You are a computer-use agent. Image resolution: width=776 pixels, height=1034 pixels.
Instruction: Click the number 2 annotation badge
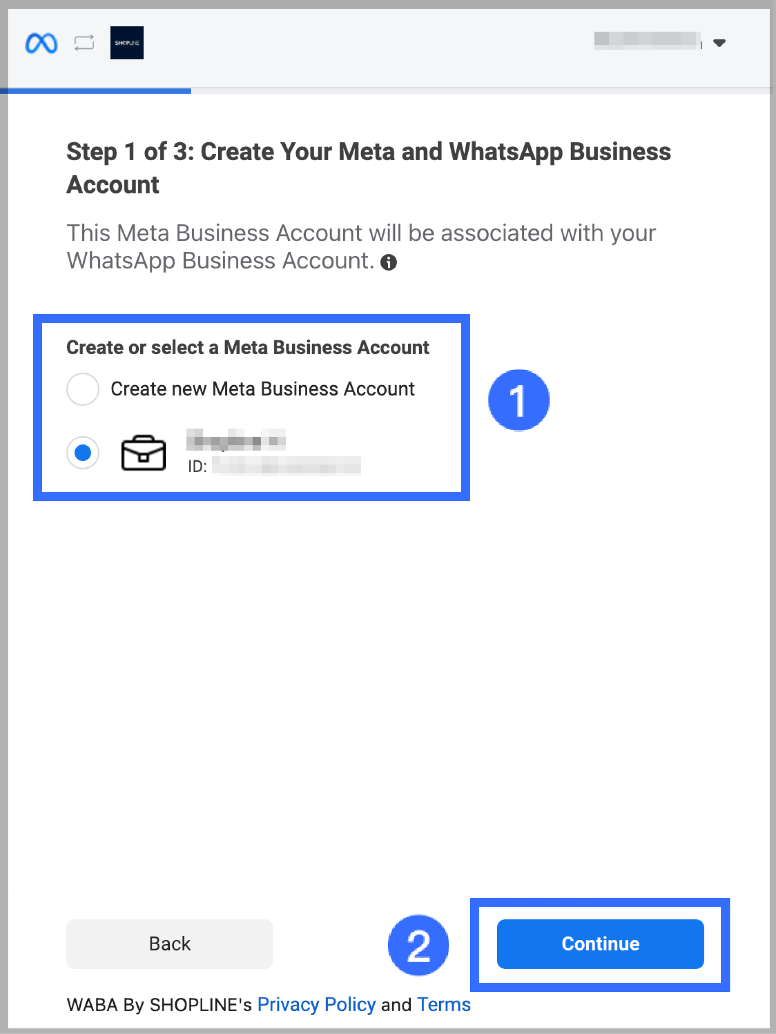pos(418,945)
